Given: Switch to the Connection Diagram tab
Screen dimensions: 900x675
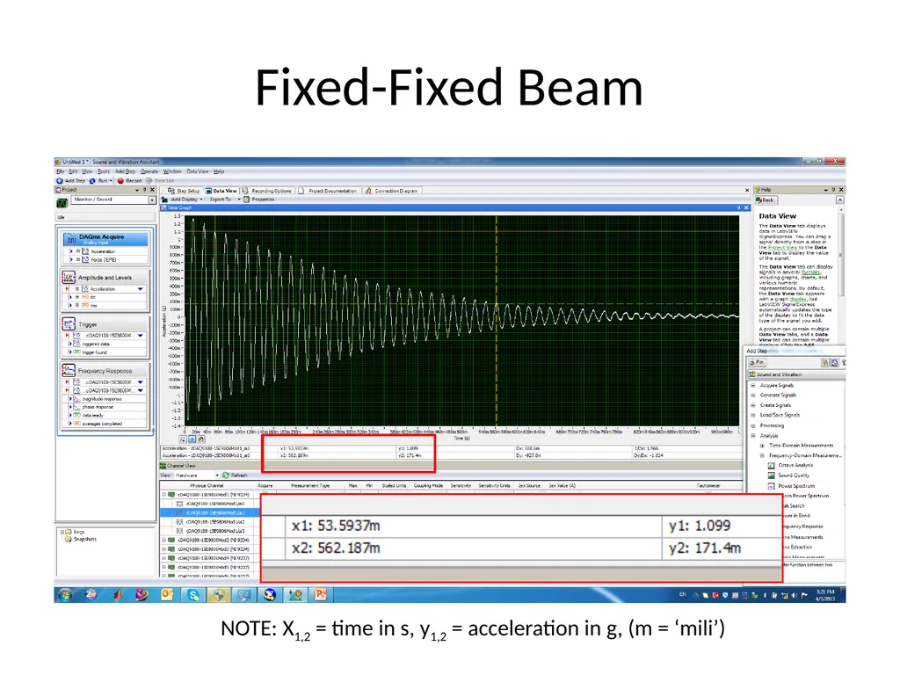Looking at the screenshot, I should point(391,191).
